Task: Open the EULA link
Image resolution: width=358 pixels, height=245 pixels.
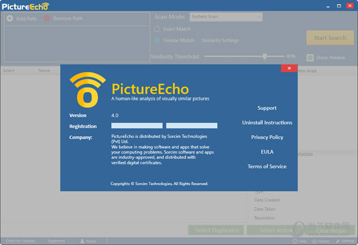Action: [267, 152]
